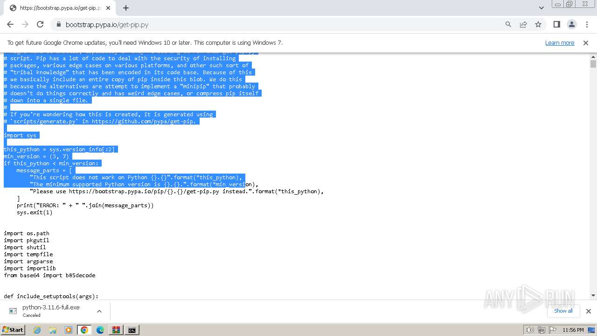Open the Action Center flag icon

(x=553, y=330)
